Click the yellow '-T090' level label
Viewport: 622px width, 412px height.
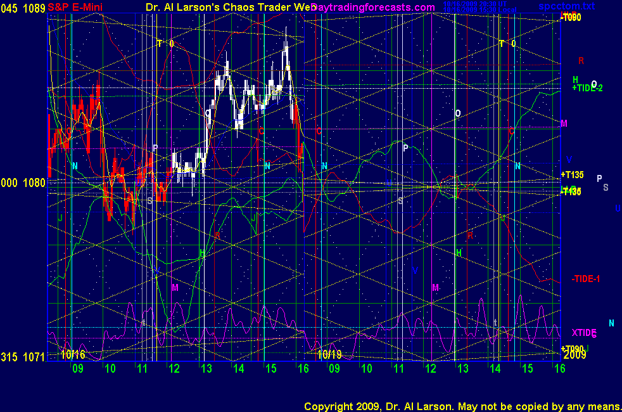tap(571, 17)
